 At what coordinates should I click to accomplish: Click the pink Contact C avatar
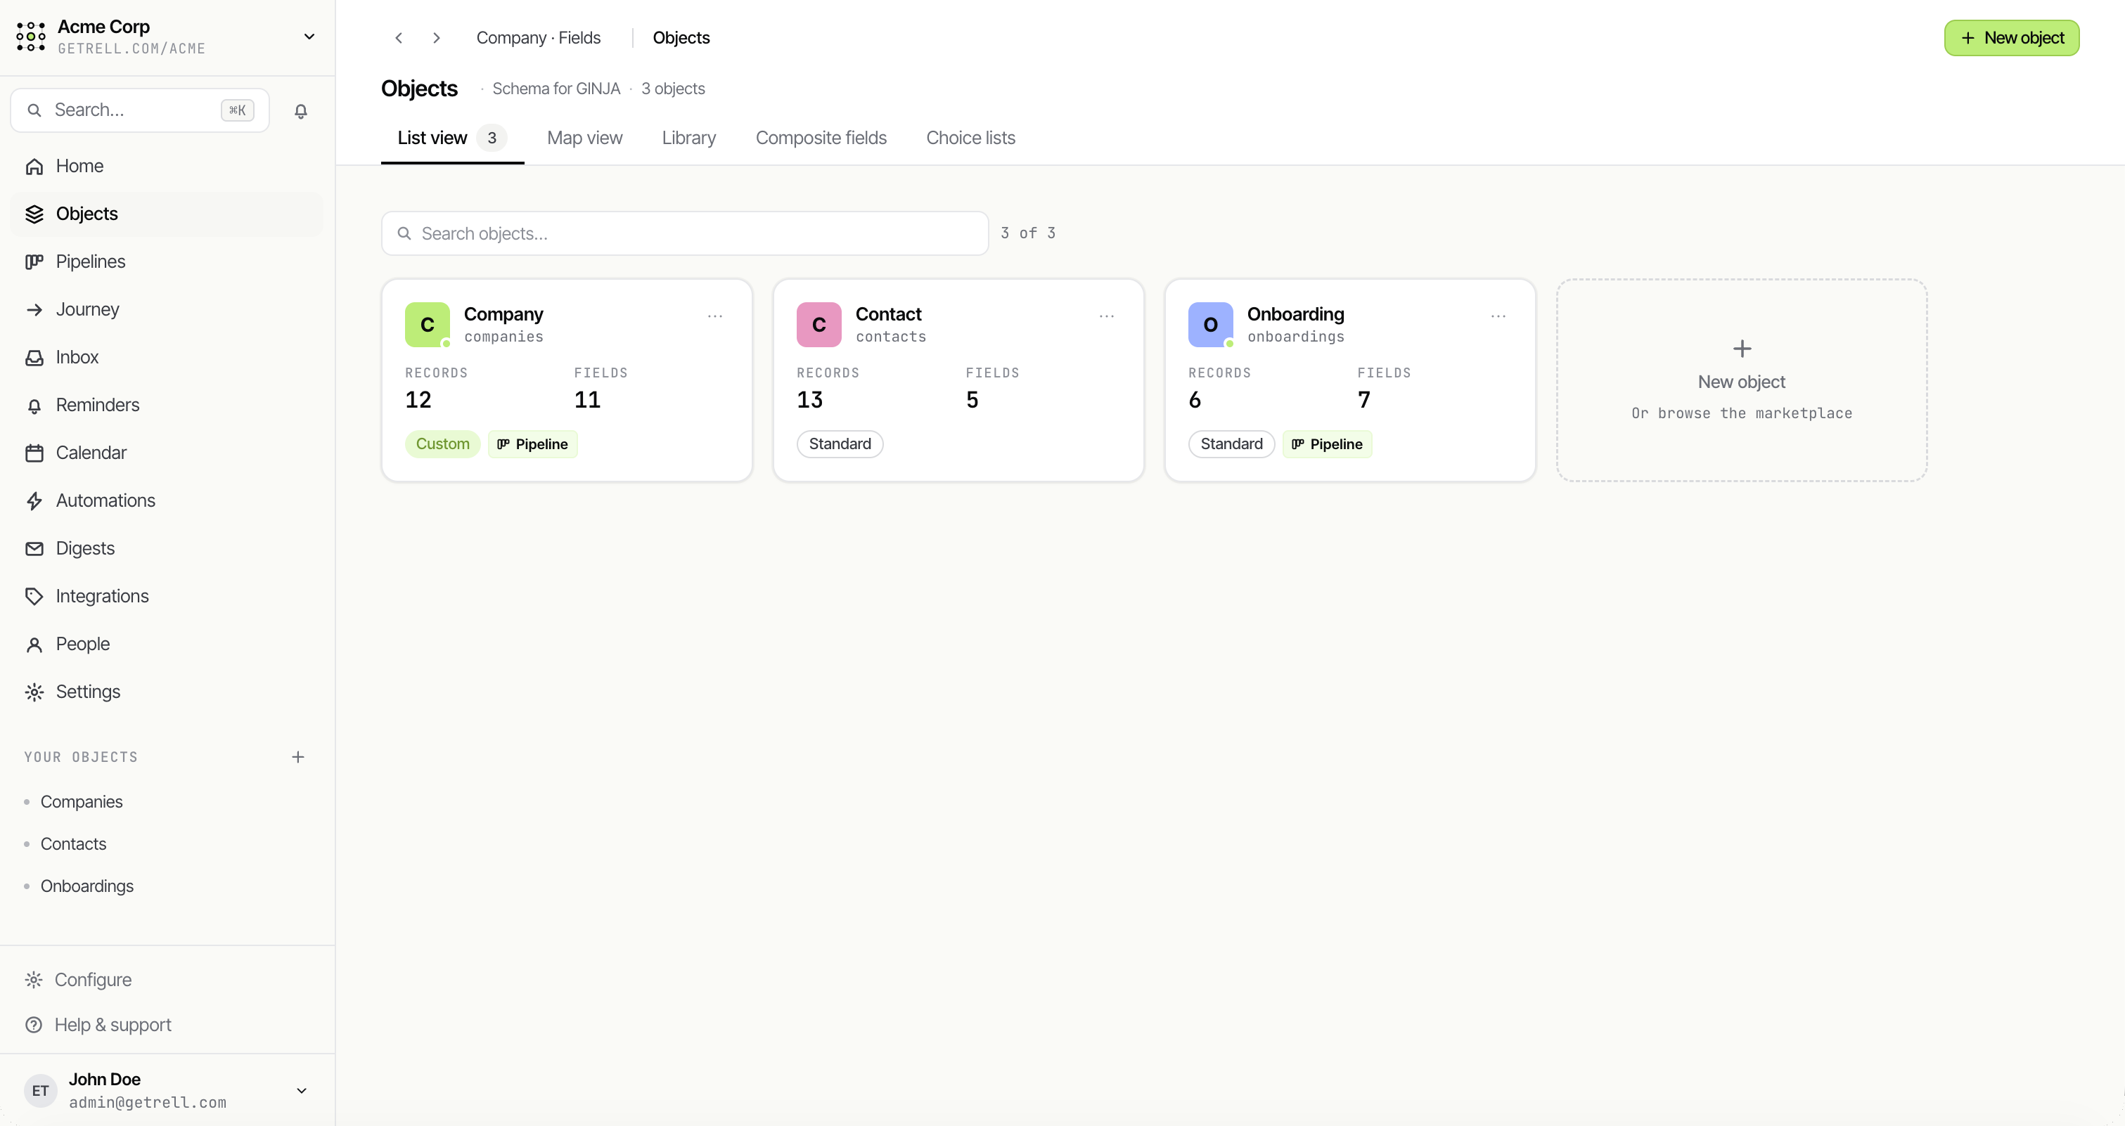tap(818, 325)
